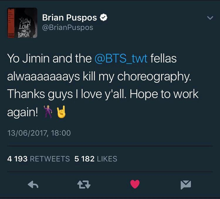Click the verified checkmark badge

click(x=104, y=17)
